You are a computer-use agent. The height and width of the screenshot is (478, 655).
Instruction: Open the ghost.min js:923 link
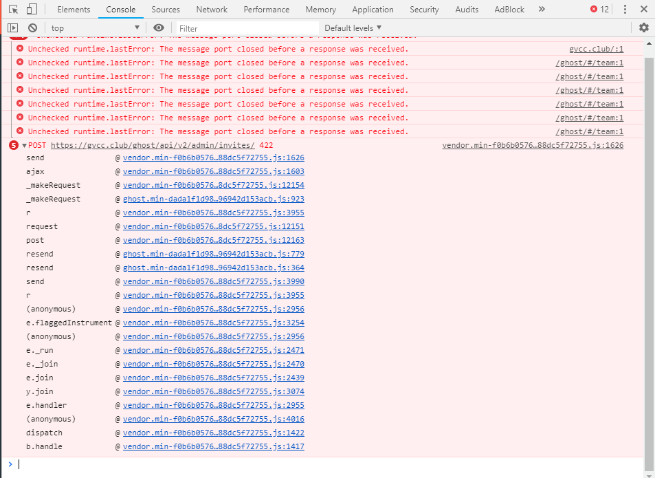pos(214,199)
